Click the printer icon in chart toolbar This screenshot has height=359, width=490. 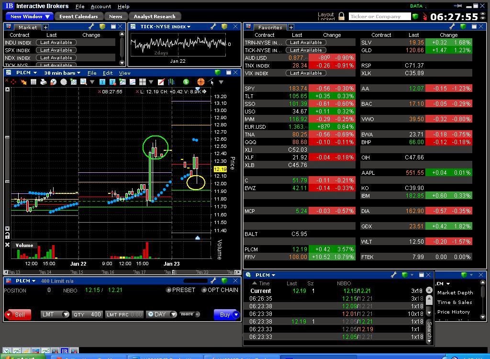44,82
